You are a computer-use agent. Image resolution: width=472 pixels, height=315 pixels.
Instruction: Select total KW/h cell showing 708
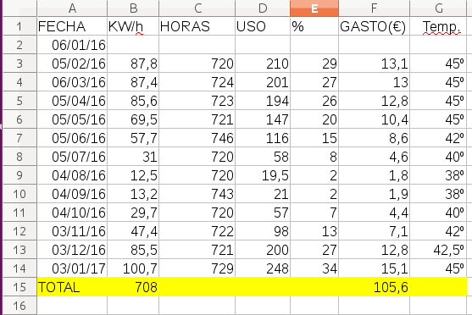point(133,287)
